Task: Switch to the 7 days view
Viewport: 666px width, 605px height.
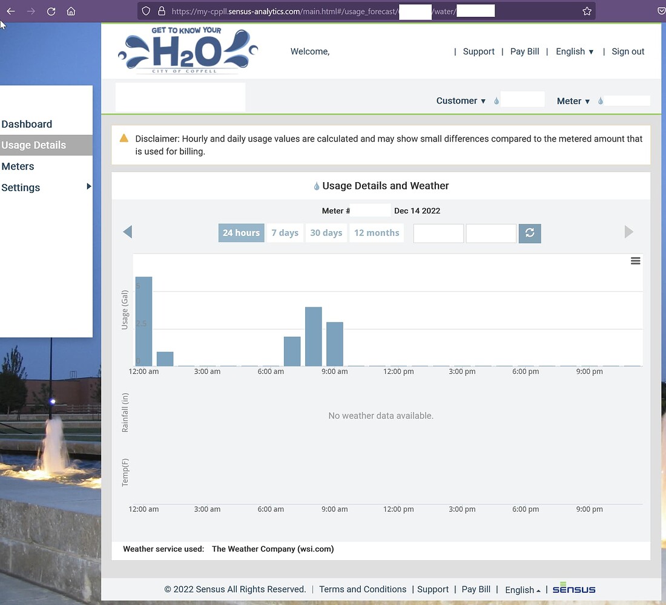Action: click(285, 232)
